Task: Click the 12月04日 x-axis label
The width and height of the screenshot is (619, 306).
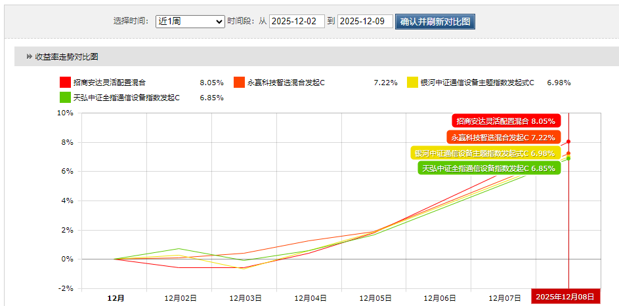Action: [310, 298]
